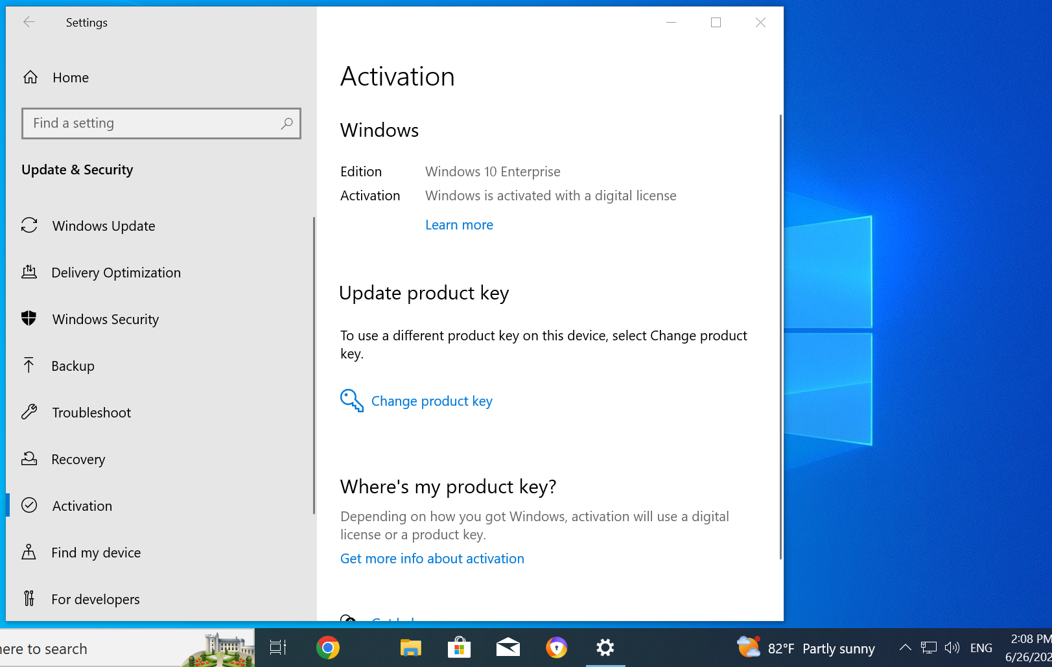Open the orange shield app on taskbar
1052x667 pixels.
pyautogui.click(x=556, y=648)
